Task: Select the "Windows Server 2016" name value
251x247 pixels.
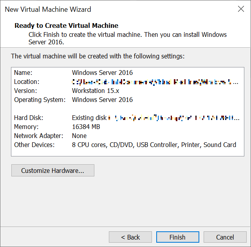Action: click(102, 73)
